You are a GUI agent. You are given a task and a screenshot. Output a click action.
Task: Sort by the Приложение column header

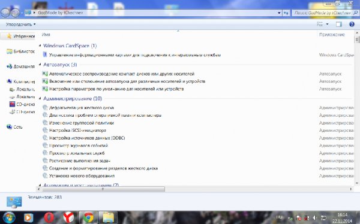(332, 34)
